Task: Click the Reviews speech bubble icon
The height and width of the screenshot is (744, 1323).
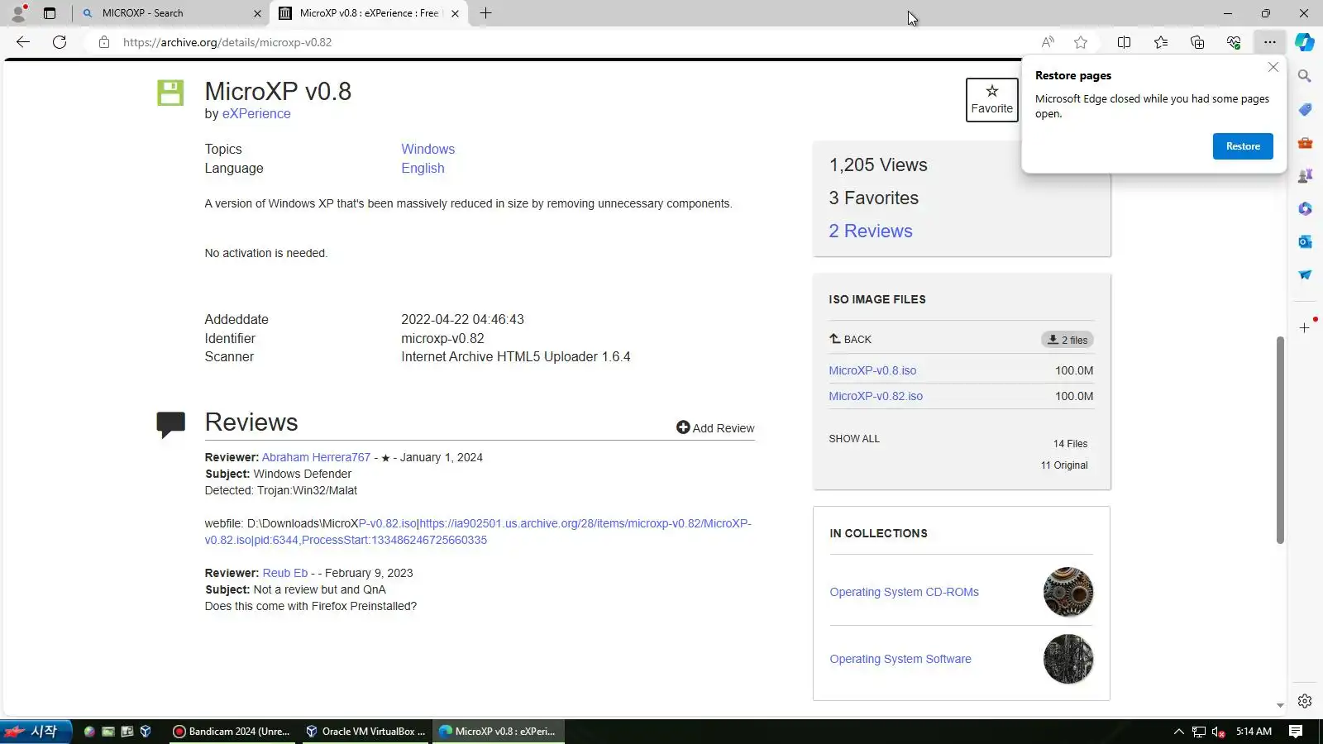Action: coord(170,424)
